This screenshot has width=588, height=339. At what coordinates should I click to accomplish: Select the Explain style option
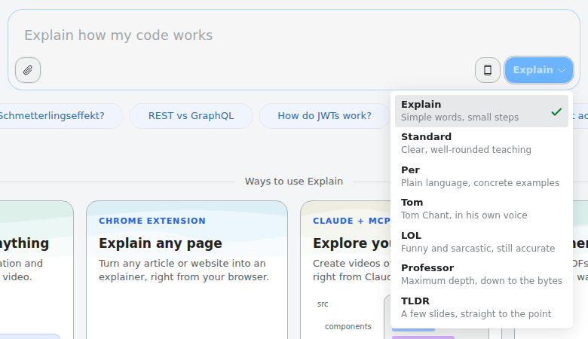[482, 111]
